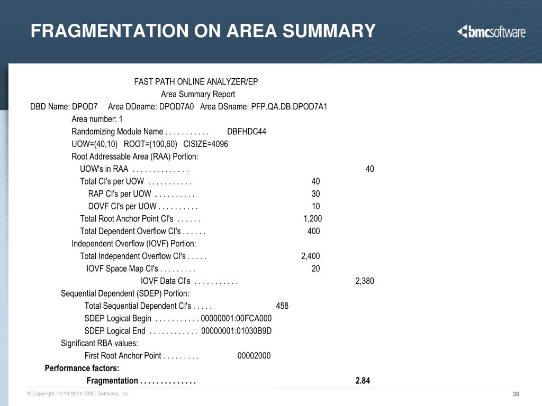Select the slide title 'Fragmentation on Area Summary'

pos(203,31)
